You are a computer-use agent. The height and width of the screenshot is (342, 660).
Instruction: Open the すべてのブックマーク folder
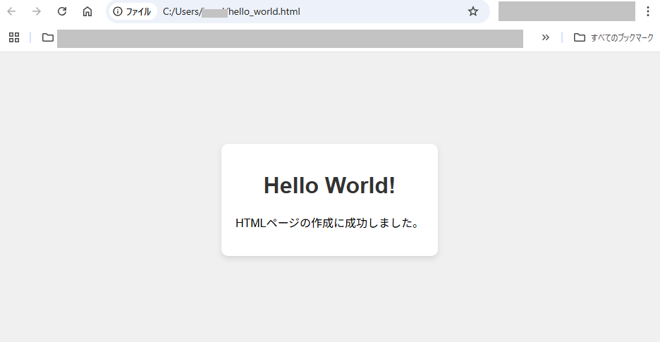pos(613,37)
